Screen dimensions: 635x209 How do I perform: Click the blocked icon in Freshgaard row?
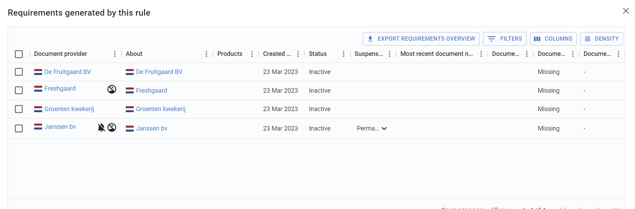tap(112, 89)
